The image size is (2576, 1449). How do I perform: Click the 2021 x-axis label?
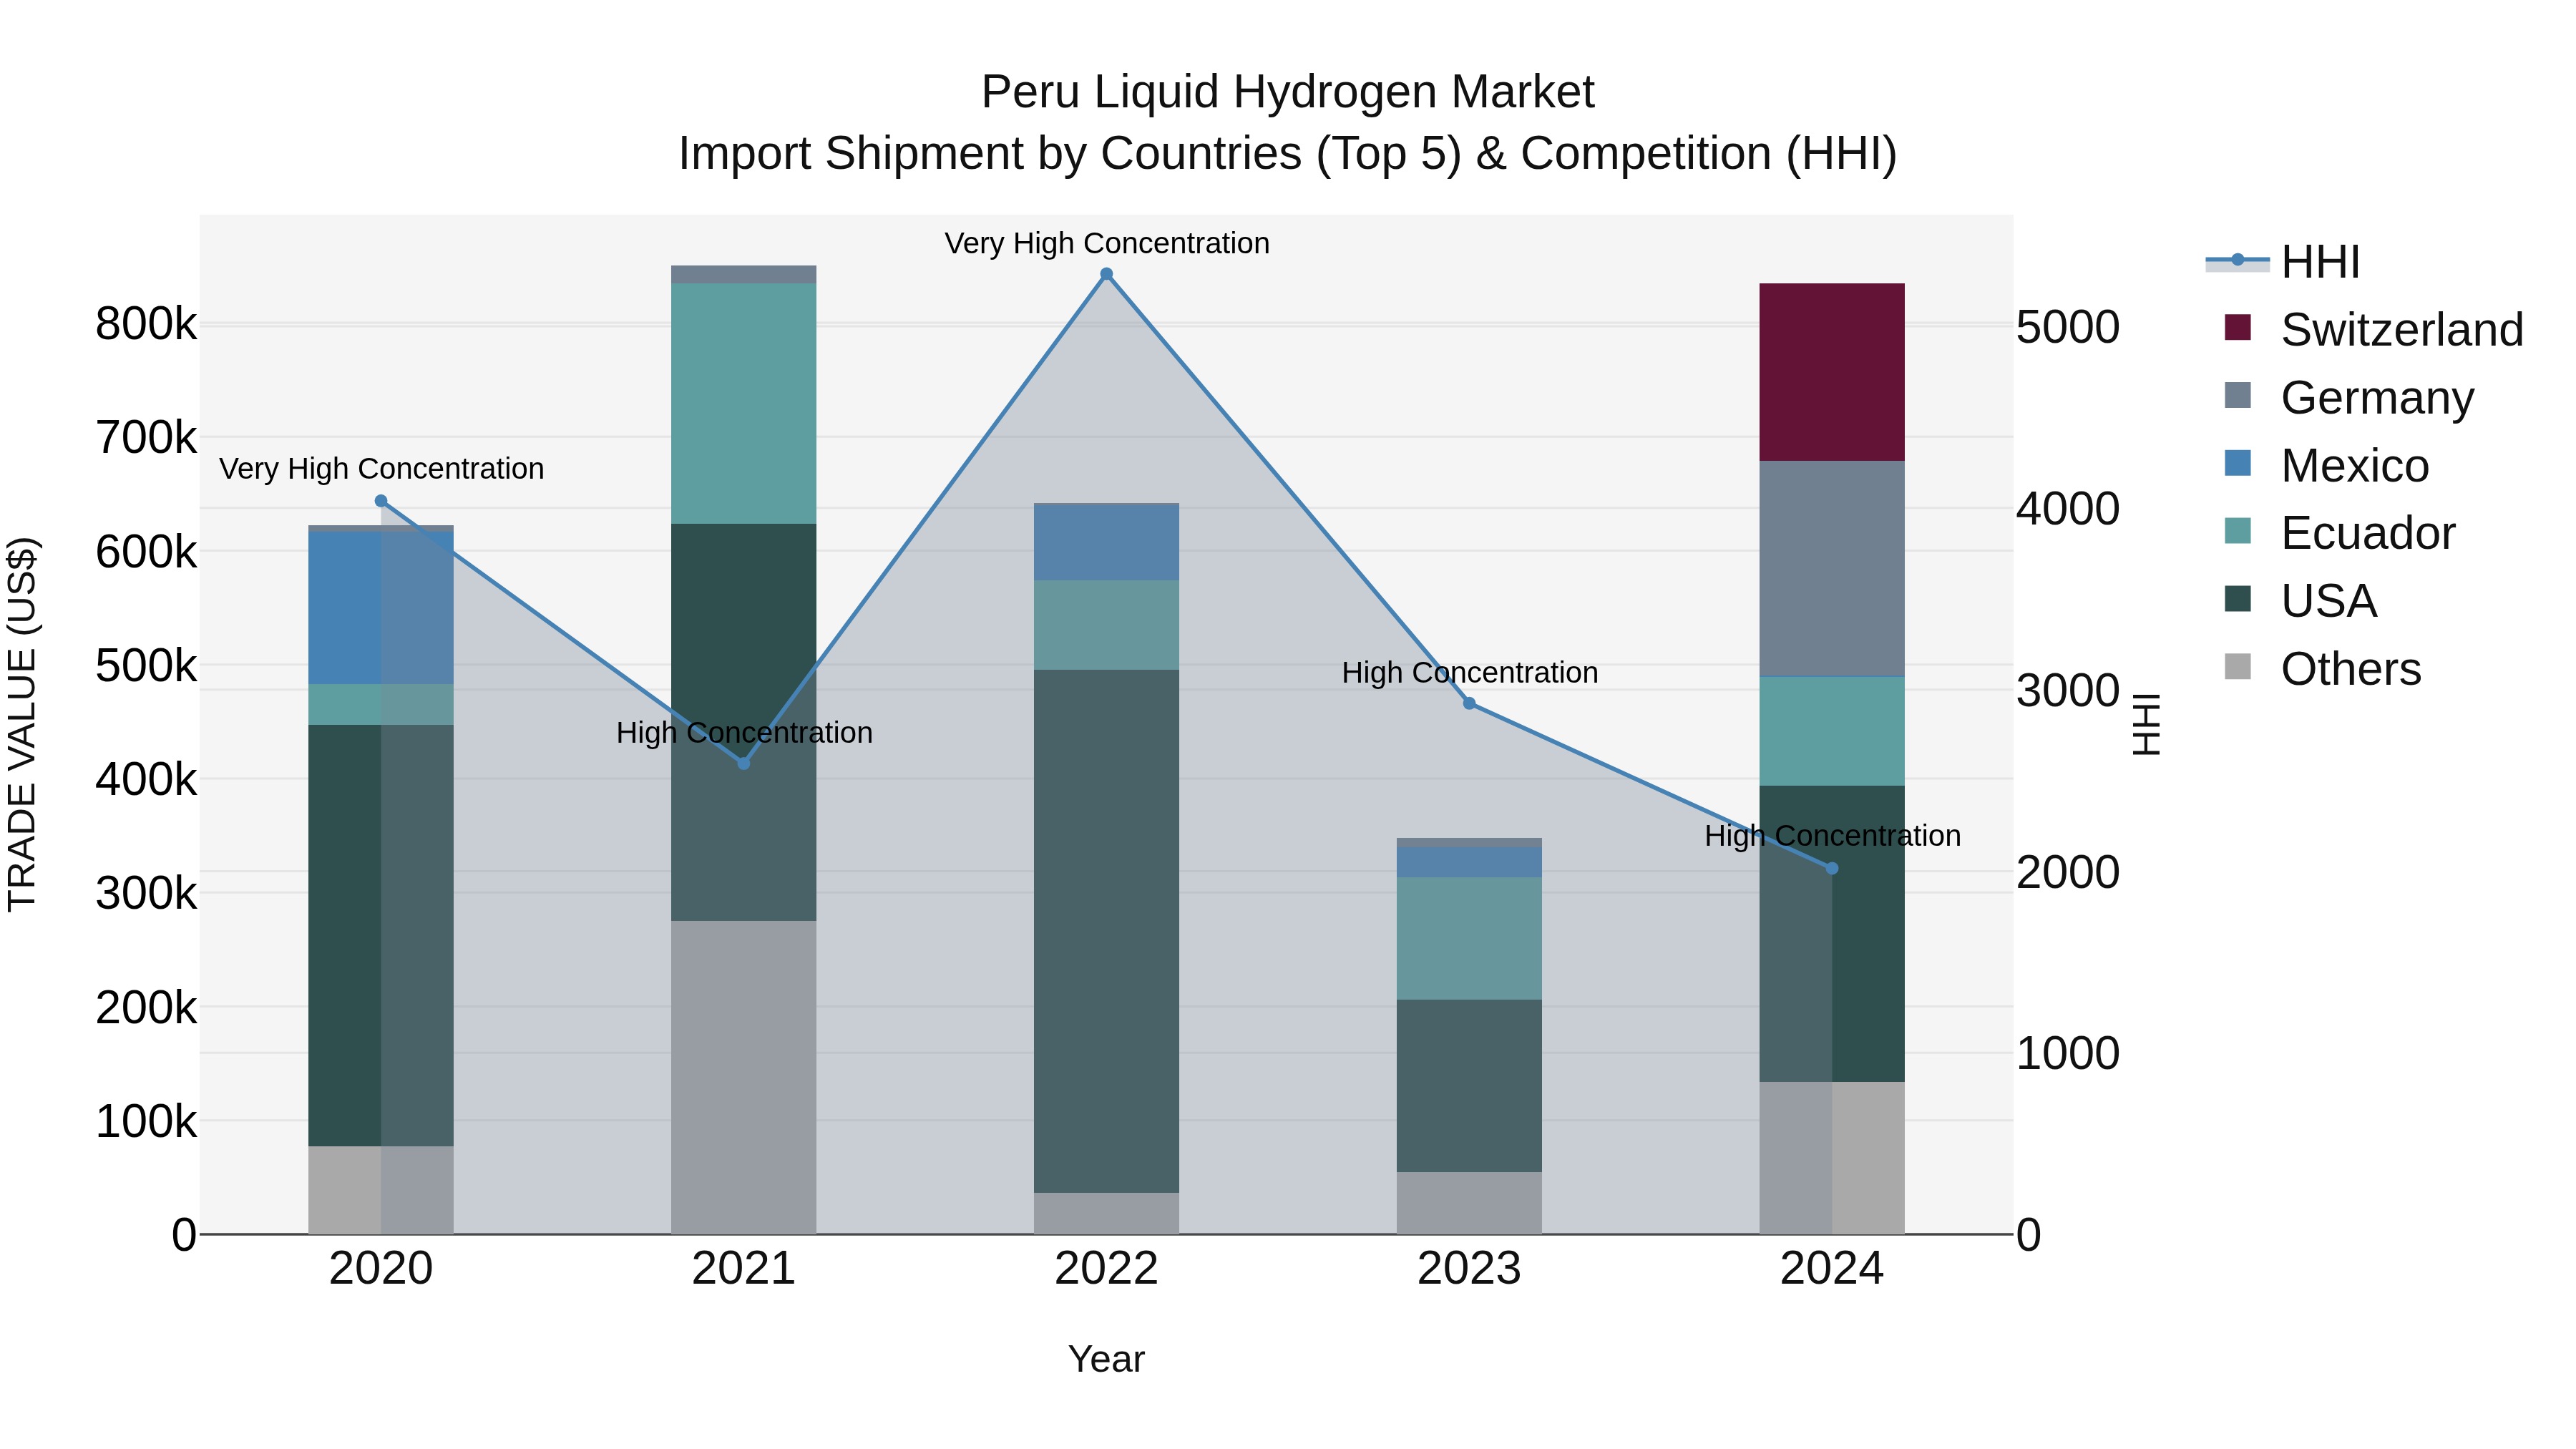pos(744,1269)
